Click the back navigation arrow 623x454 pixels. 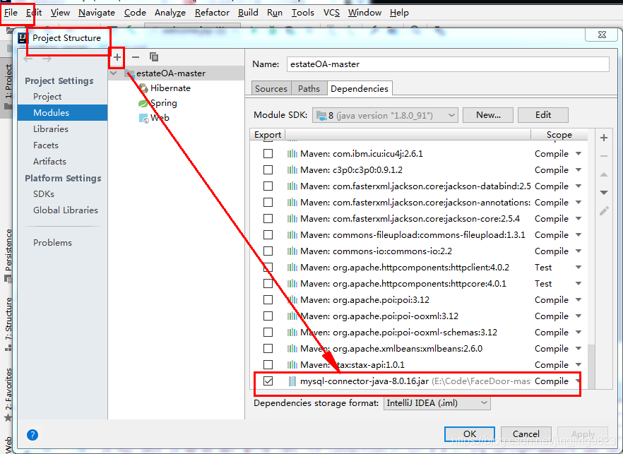coord(28,59)
